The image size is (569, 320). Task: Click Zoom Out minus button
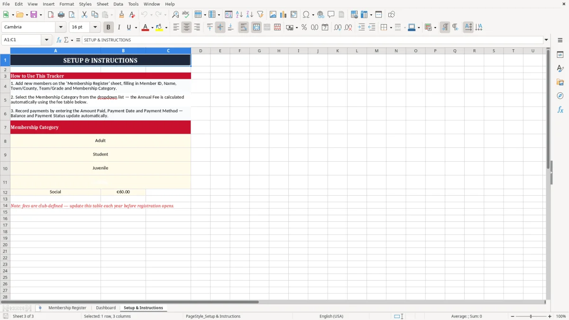coord(513,316)
